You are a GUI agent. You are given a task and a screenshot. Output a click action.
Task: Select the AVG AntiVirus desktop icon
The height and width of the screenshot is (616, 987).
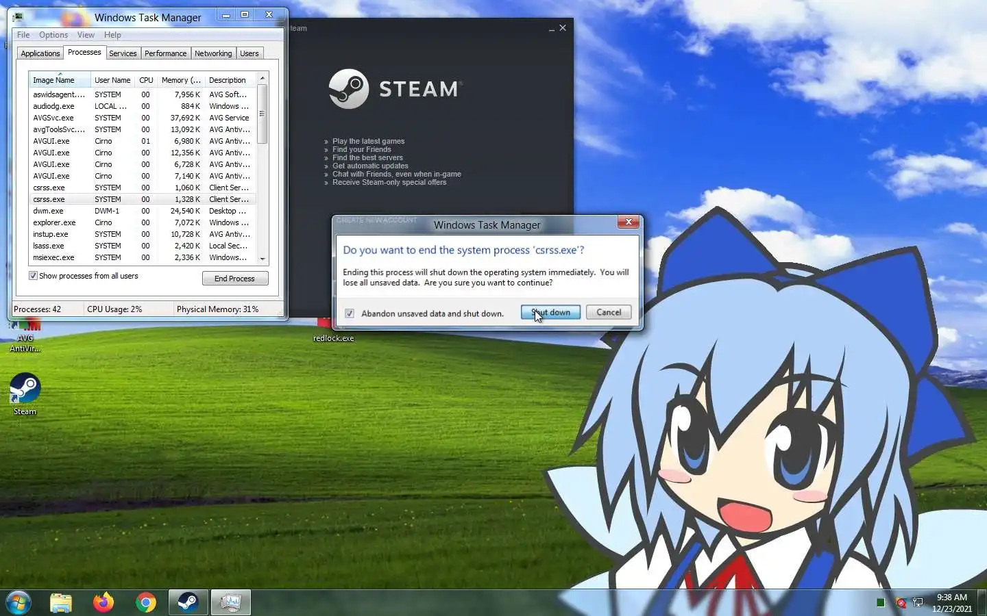25,336
